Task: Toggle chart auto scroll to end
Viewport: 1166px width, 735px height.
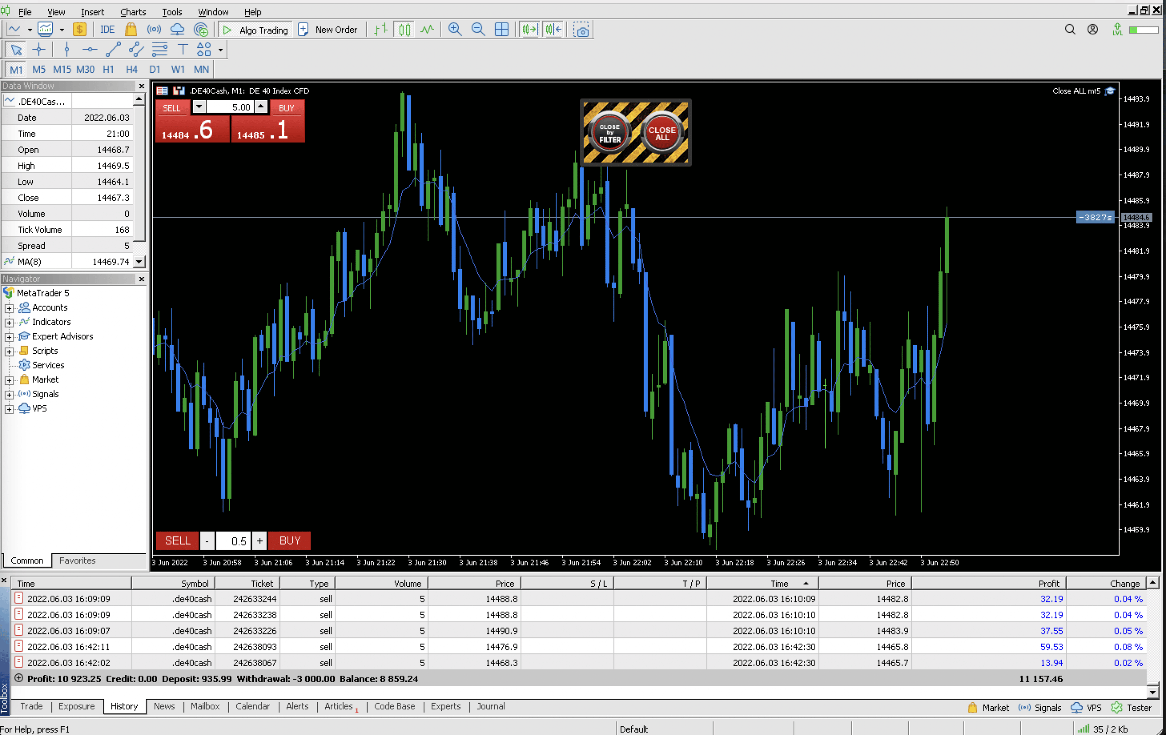Action: point(529,30)
